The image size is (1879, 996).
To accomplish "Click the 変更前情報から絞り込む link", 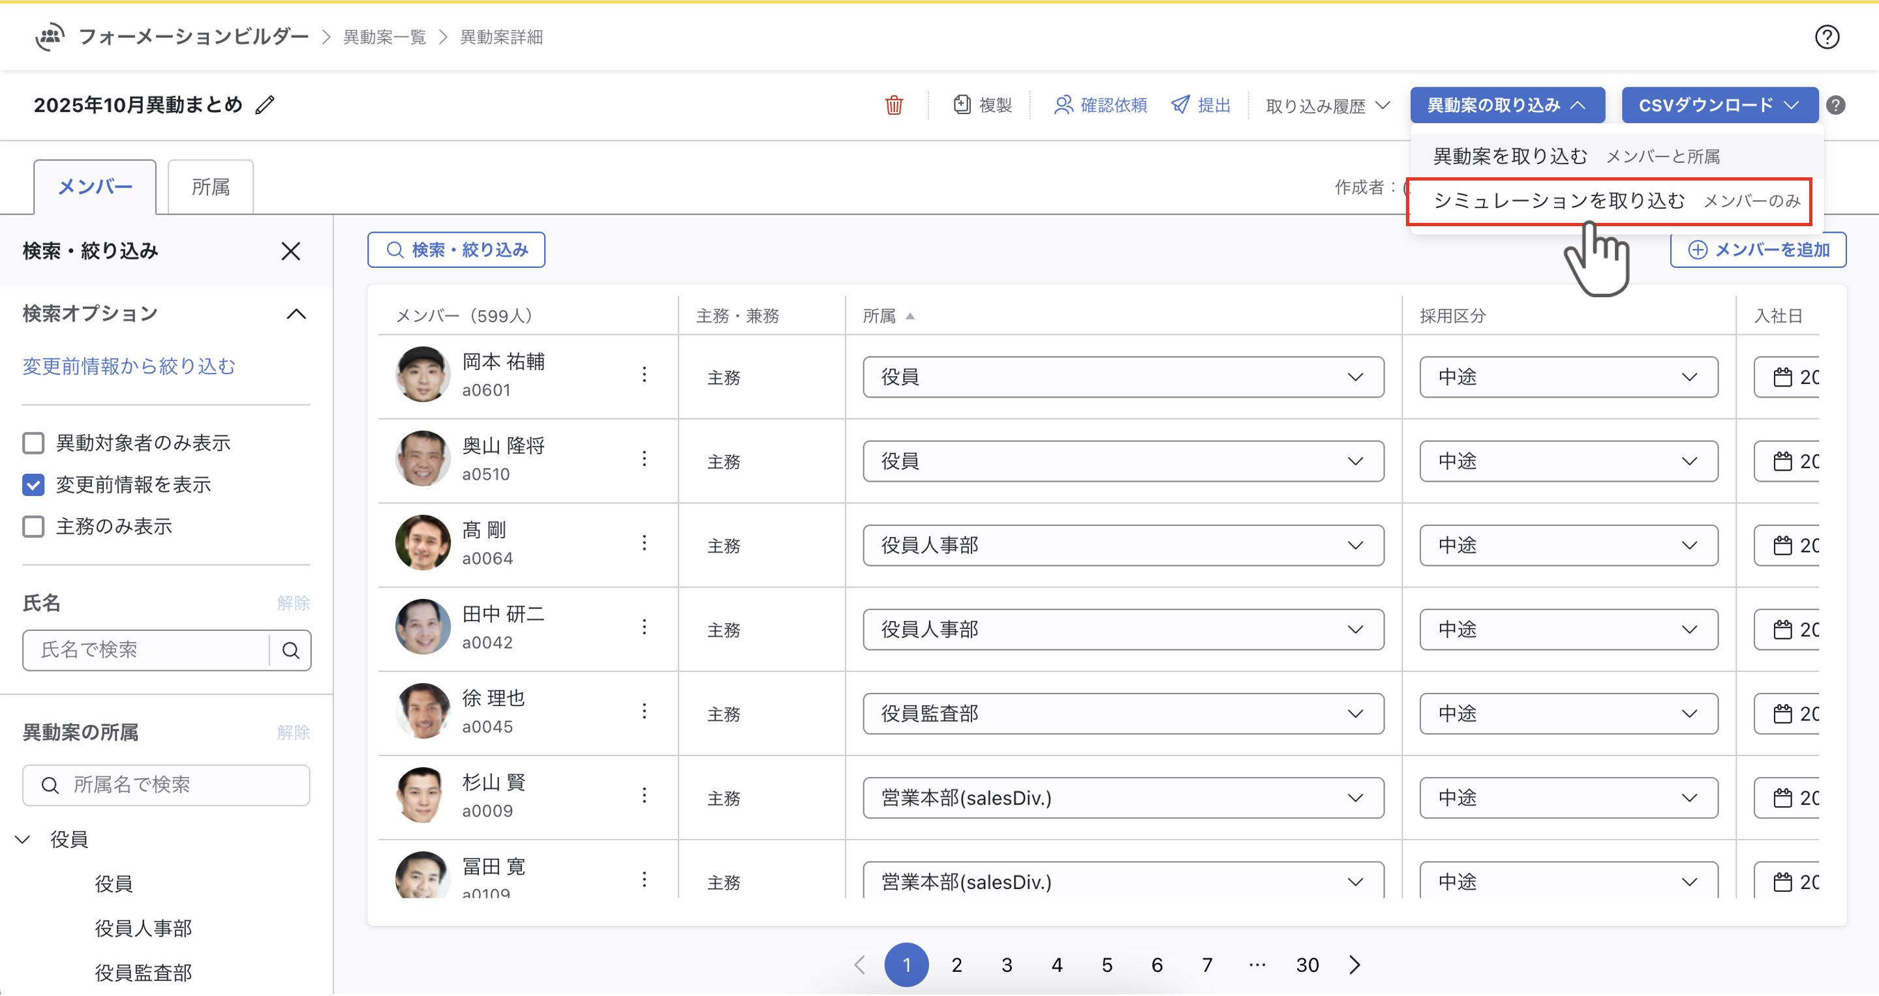I will coord(129,366).
